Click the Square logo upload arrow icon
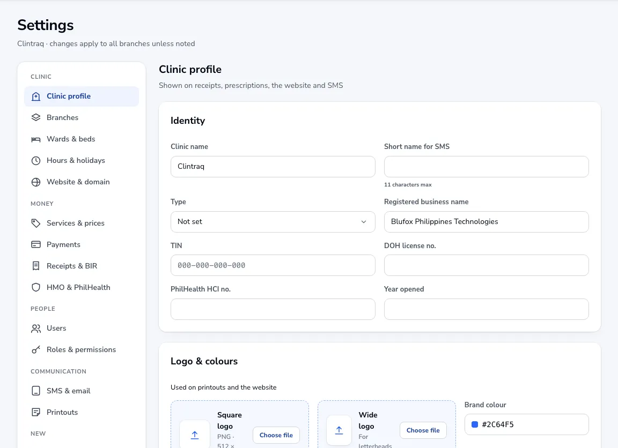The width and height of the screenshot is (618, 448). pos(195,435)
